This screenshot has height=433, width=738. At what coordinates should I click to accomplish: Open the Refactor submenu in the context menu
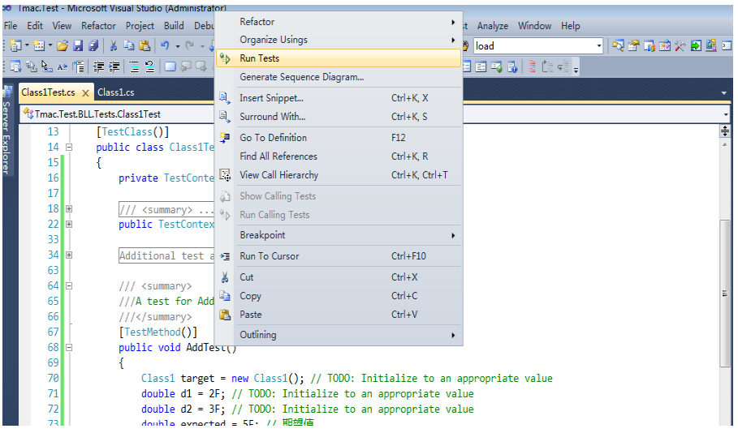coord(339,22)
